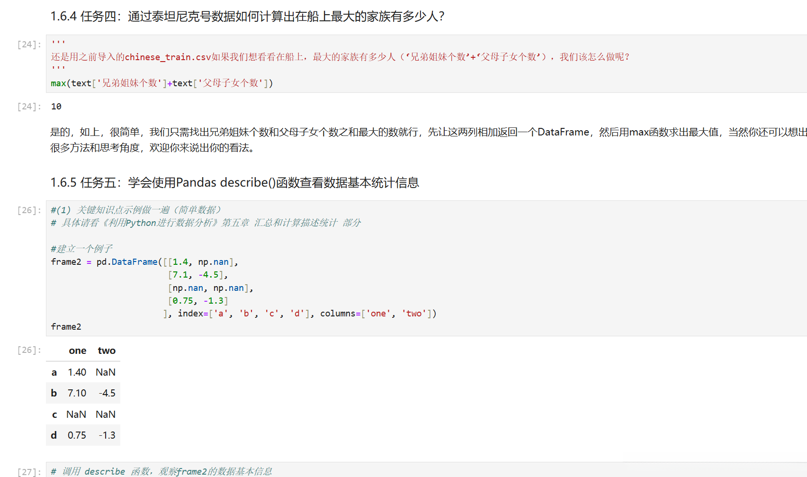807x477 pixels.
Task: Select the input prompt [26] of the frame2 cell
Action: (x=29, y=210)
